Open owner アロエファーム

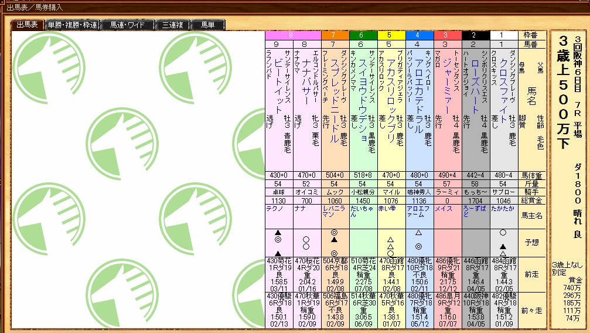click(418, 211)
